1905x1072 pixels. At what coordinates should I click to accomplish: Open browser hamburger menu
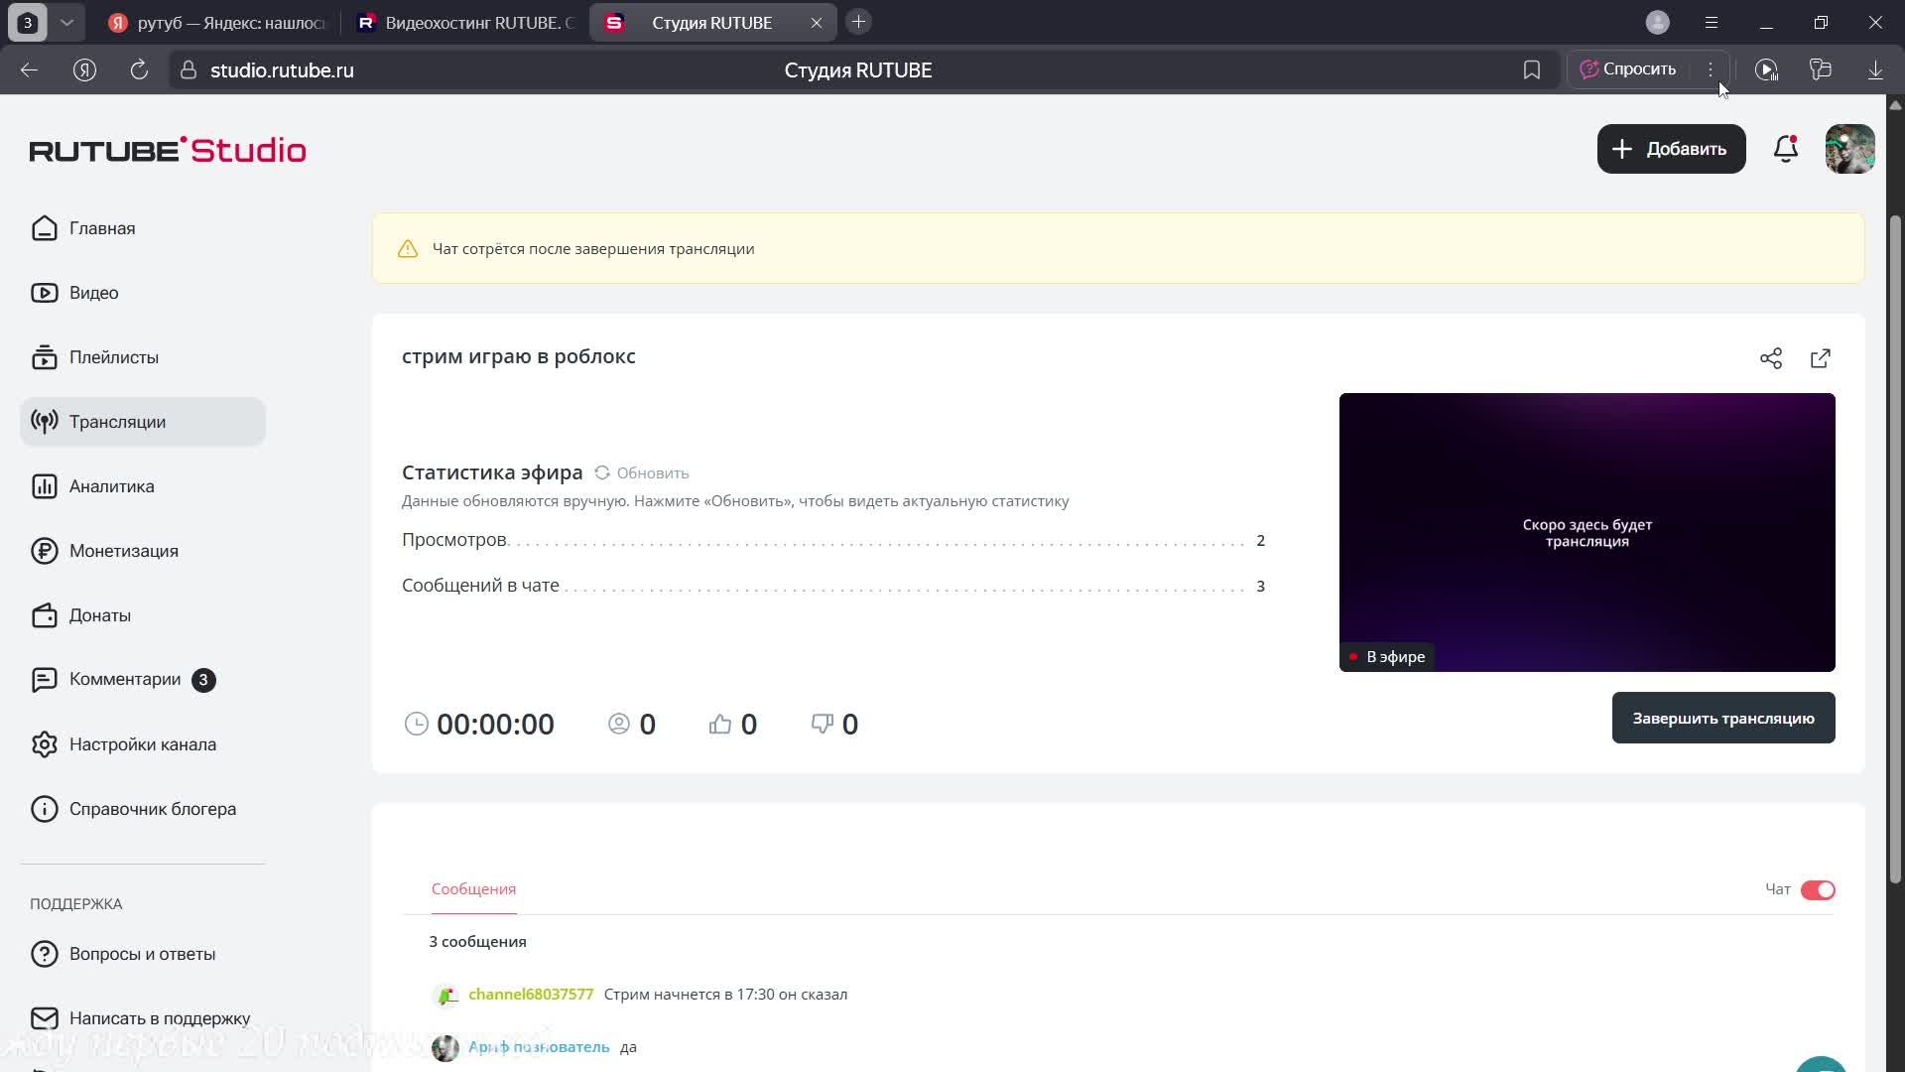coord(1711,22)
